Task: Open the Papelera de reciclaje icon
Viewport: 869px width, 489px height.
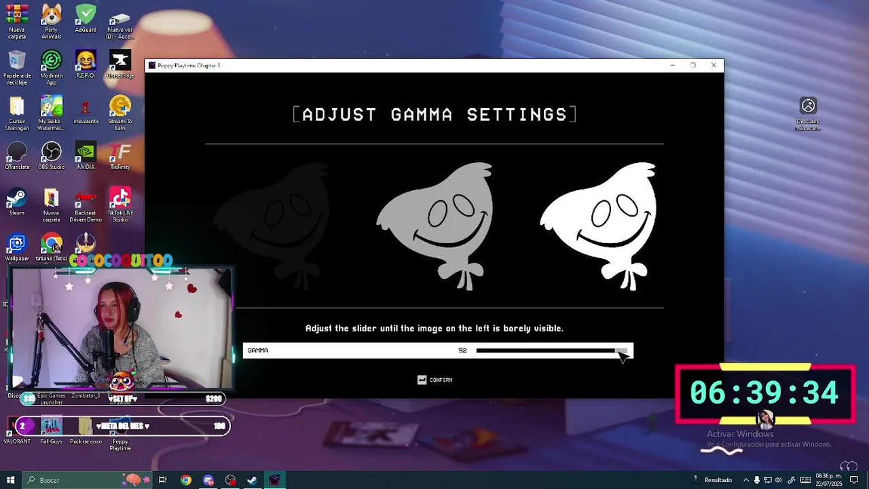Action: (x=17, y=68)
